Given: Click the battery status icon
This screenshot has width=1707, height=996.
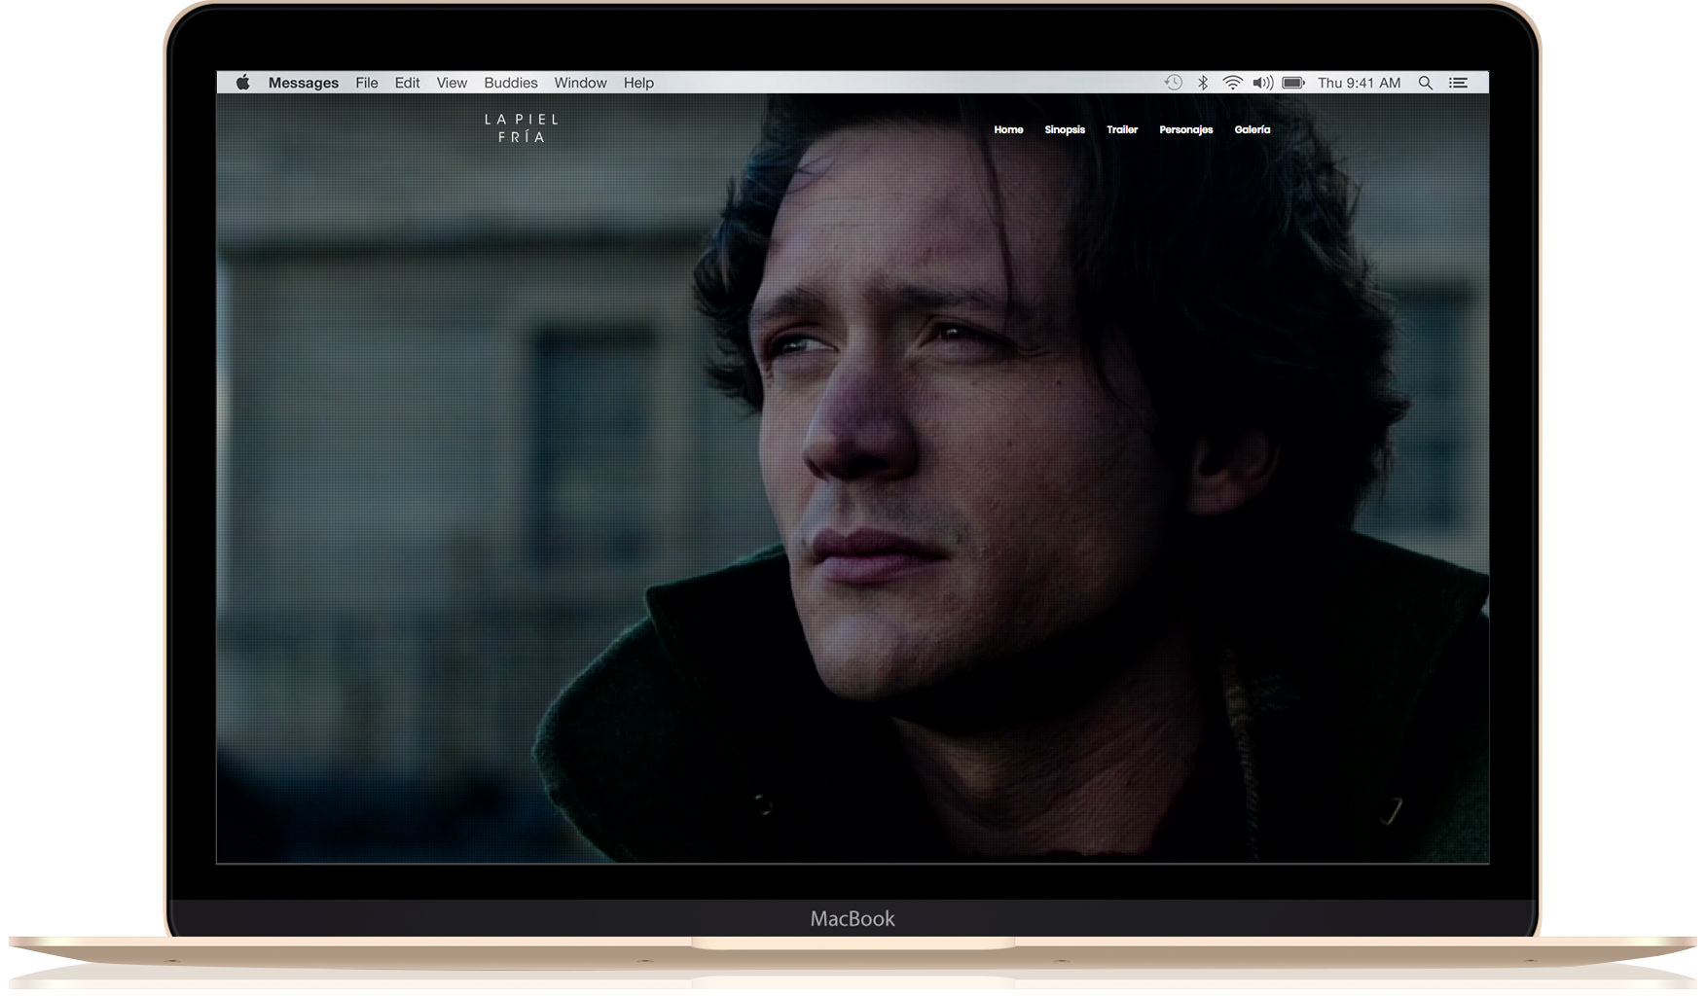Looking at the screenshot, I should pos(1293,83).
